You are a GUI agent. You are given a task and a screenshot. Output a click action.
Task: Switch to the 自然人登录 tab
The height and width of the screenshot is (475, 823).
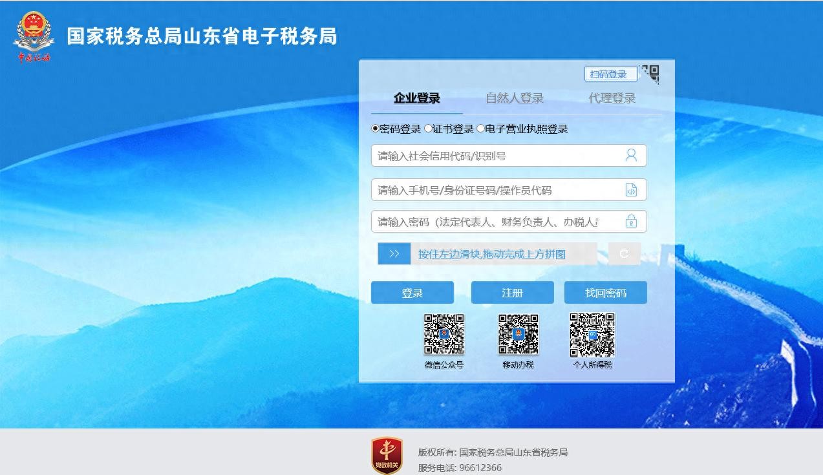coord(514,98)
